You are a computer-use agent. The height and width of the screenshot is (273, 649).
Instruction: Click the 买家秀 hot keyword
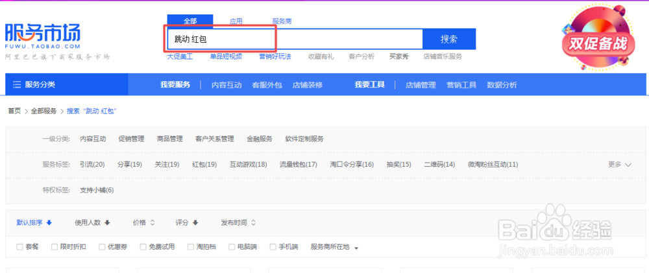[x=399, y=56]
